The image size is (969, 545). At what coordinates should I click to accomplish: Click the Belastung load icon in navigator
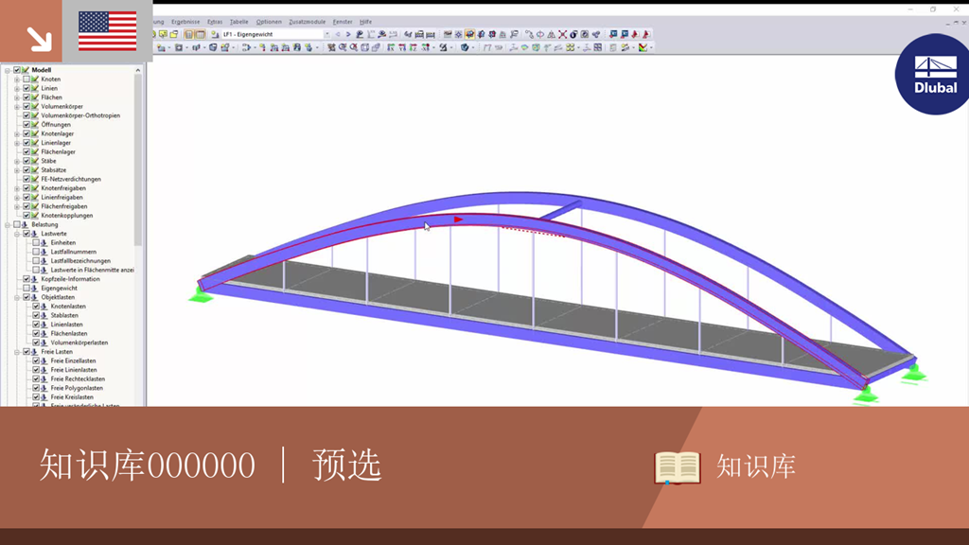tap(25, 225)
